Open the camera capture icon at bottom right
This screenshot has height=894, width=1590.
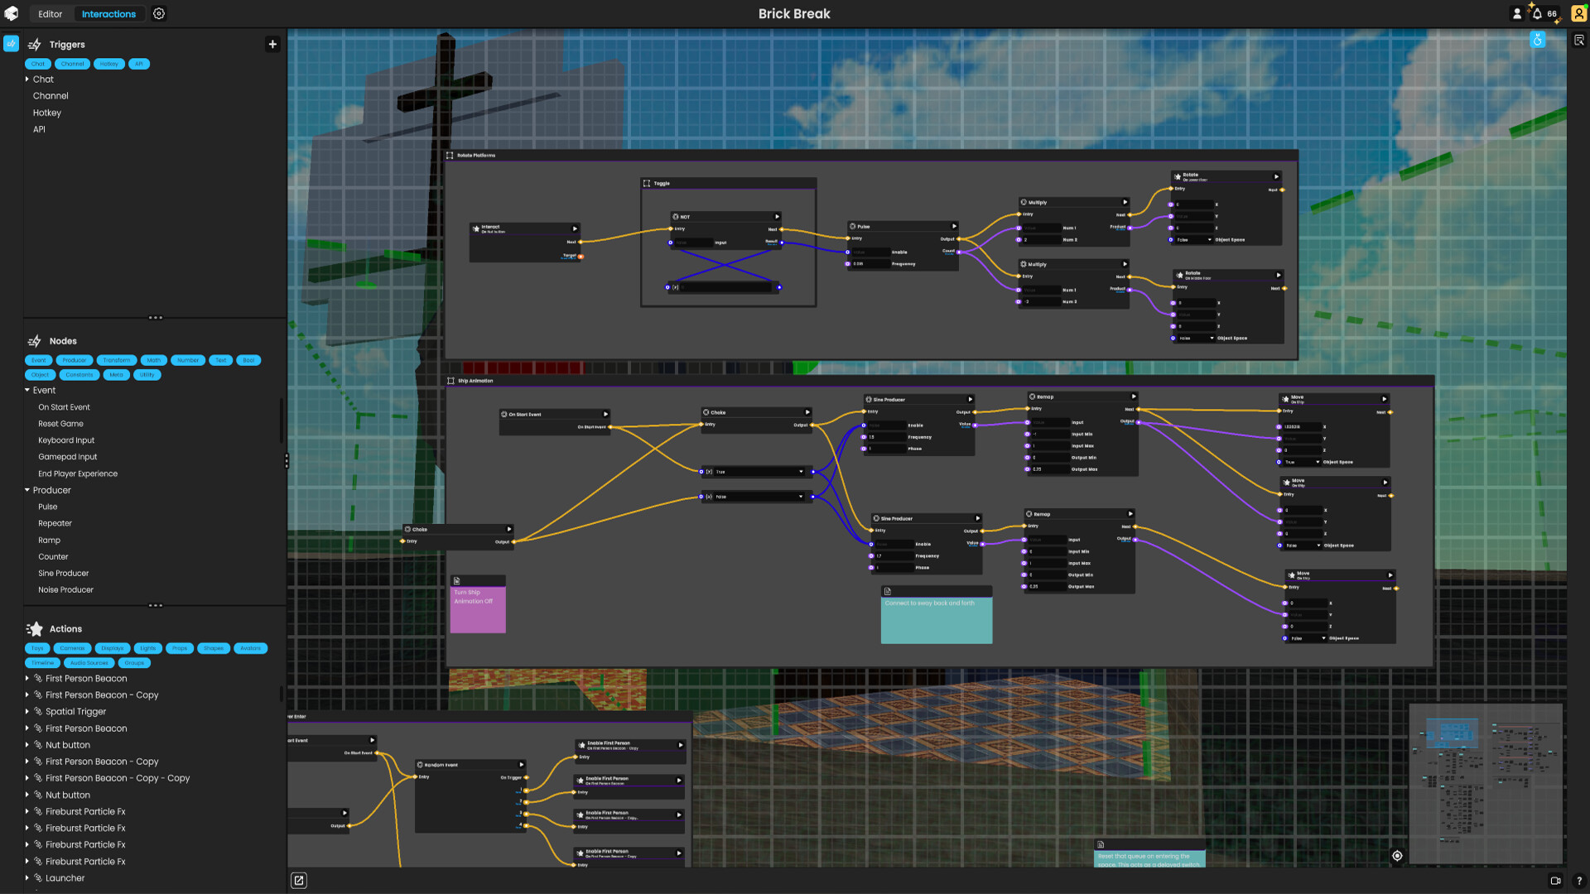point(1554,881)
